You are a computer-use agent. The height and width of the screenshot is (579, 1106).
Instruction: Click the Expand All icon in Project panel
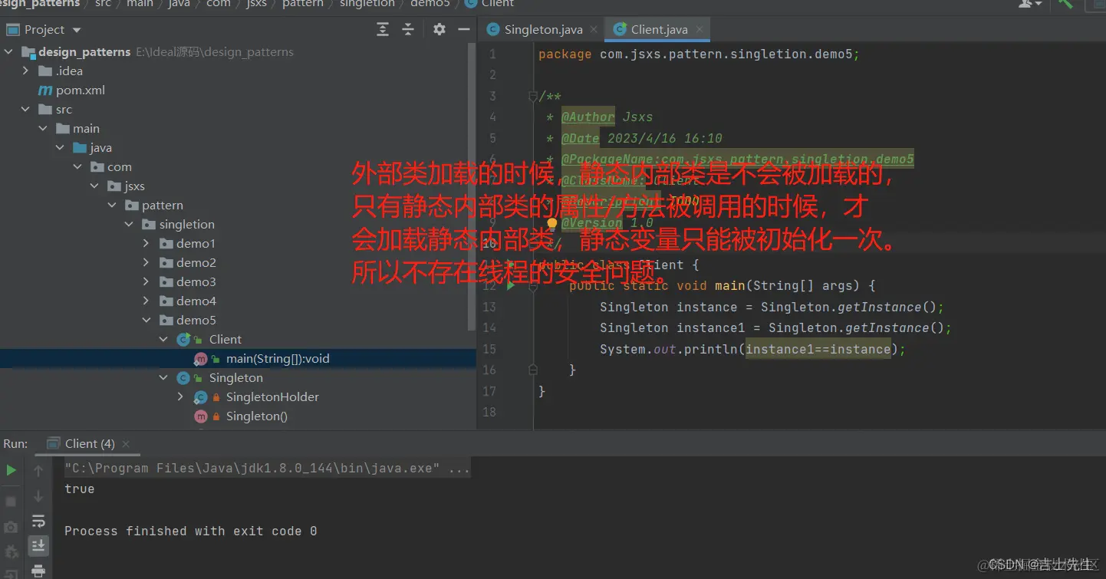pyautogui.click(x=383, y=29)
